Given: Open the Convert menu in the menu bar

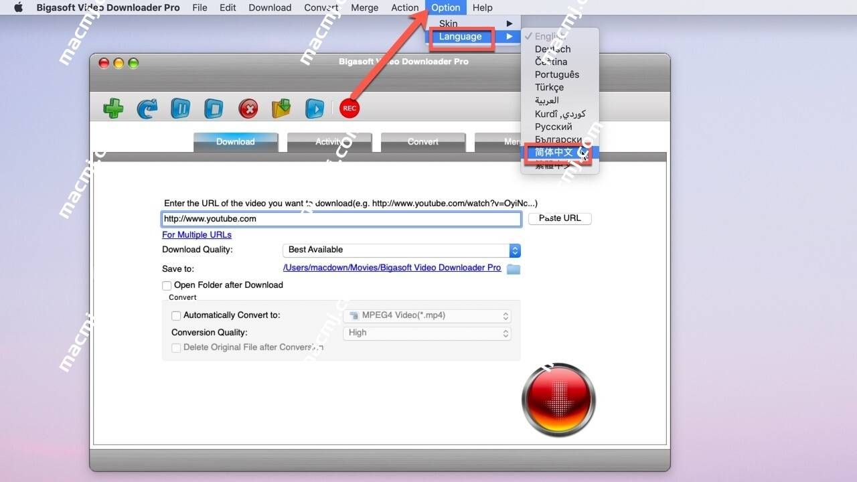Looking at the screenshot, I should tap(321, 7).
